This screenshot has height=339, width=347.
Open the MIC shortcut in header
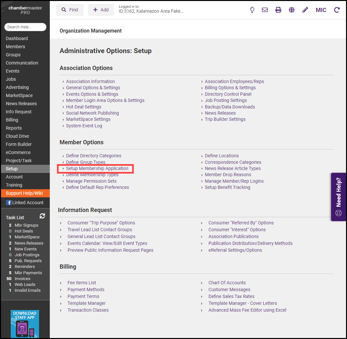pos(321,10)
